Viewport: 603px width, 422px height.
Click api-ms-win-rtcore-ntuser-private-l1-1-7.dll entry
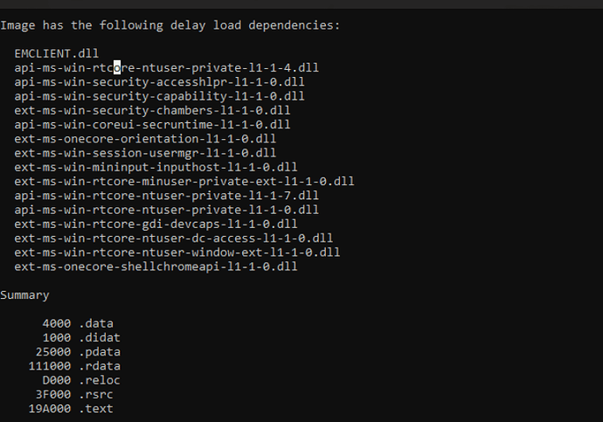167,196
